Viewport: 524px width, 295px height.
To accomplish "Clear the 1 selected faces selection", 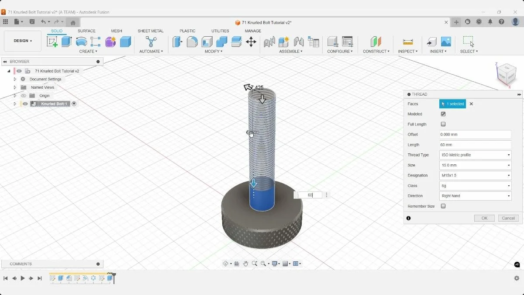I will coord(471,104).
